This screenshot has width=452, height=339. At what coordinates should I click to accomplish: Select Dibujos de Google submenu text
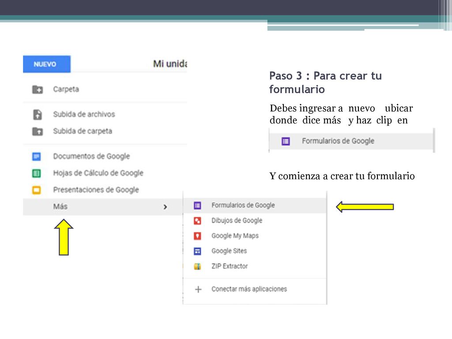[237, 221]
